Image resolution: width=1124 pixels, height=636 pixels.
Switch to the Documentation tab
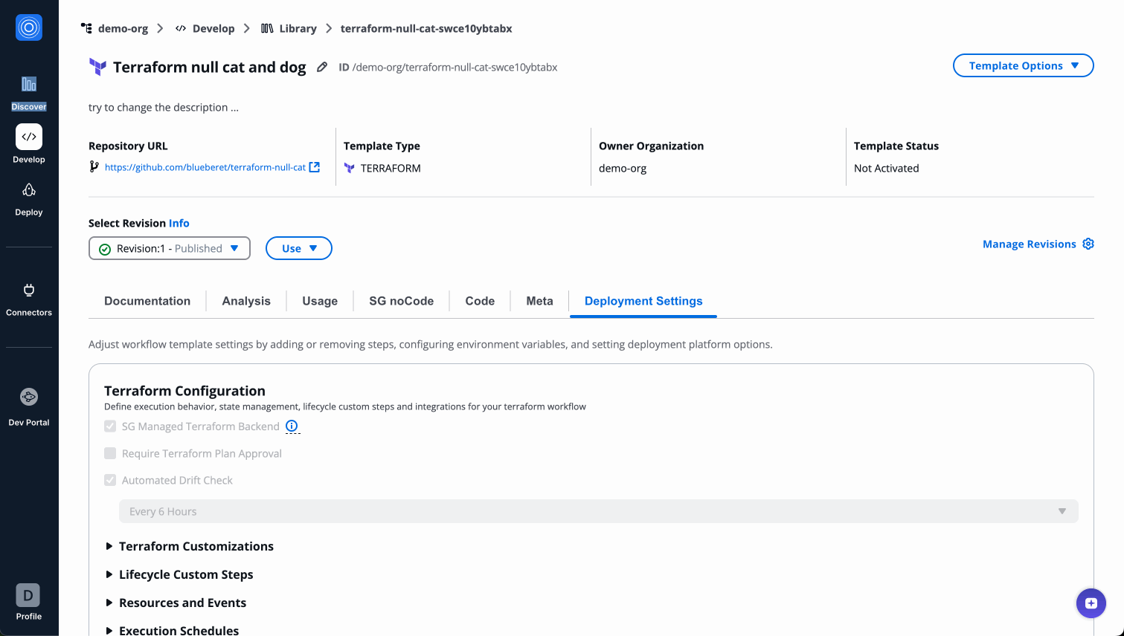147,301
